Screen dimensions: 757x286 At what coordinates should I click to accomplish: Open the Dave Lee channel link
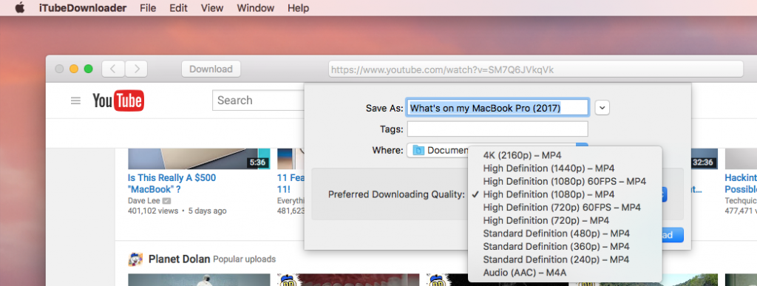point(144,200)
